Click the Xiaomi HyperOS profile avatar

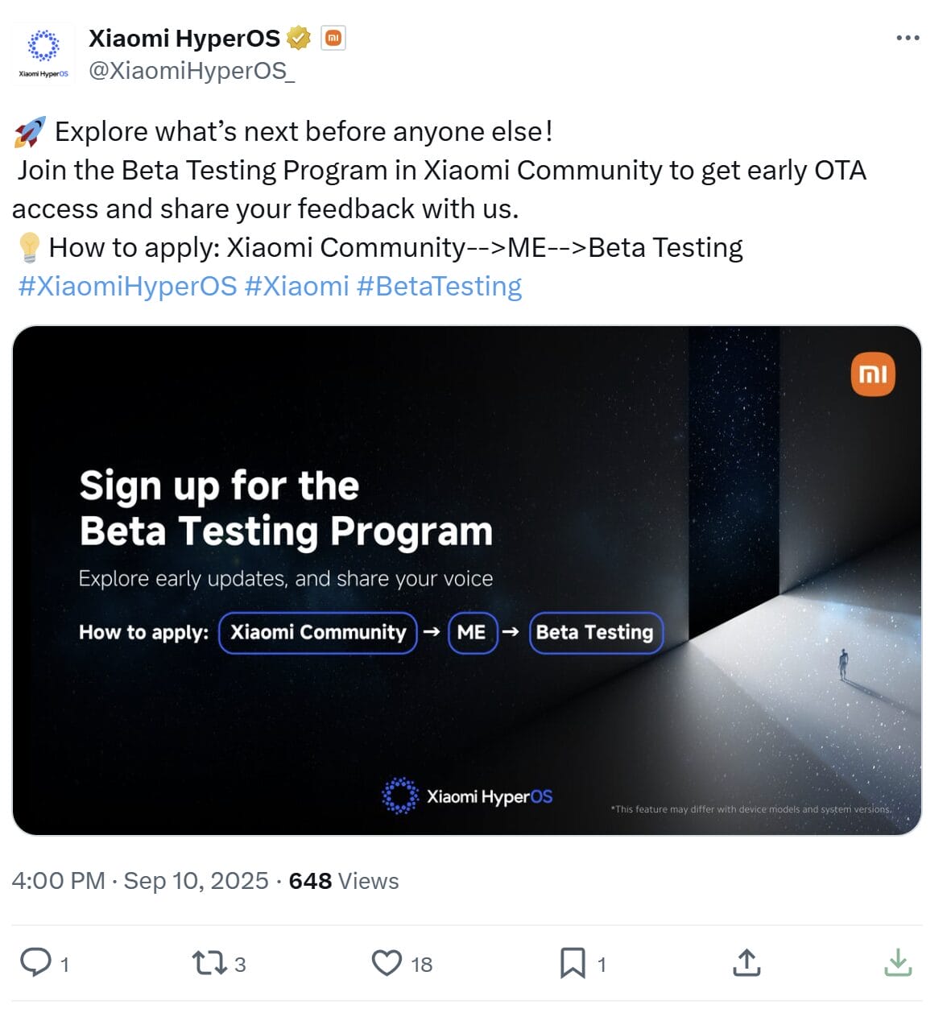tap(43, 53)
